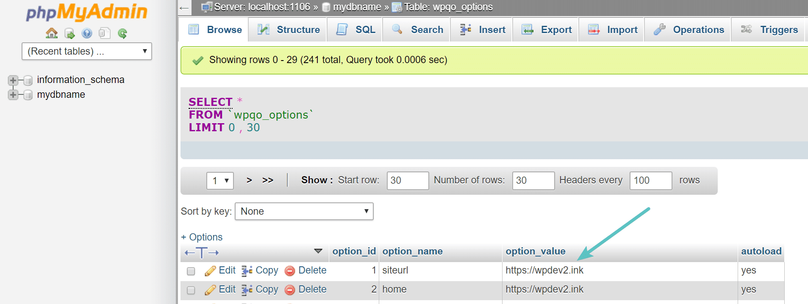Go to the last page with >> button
This screenshot has width=808, height=304.
pos(267,180)
